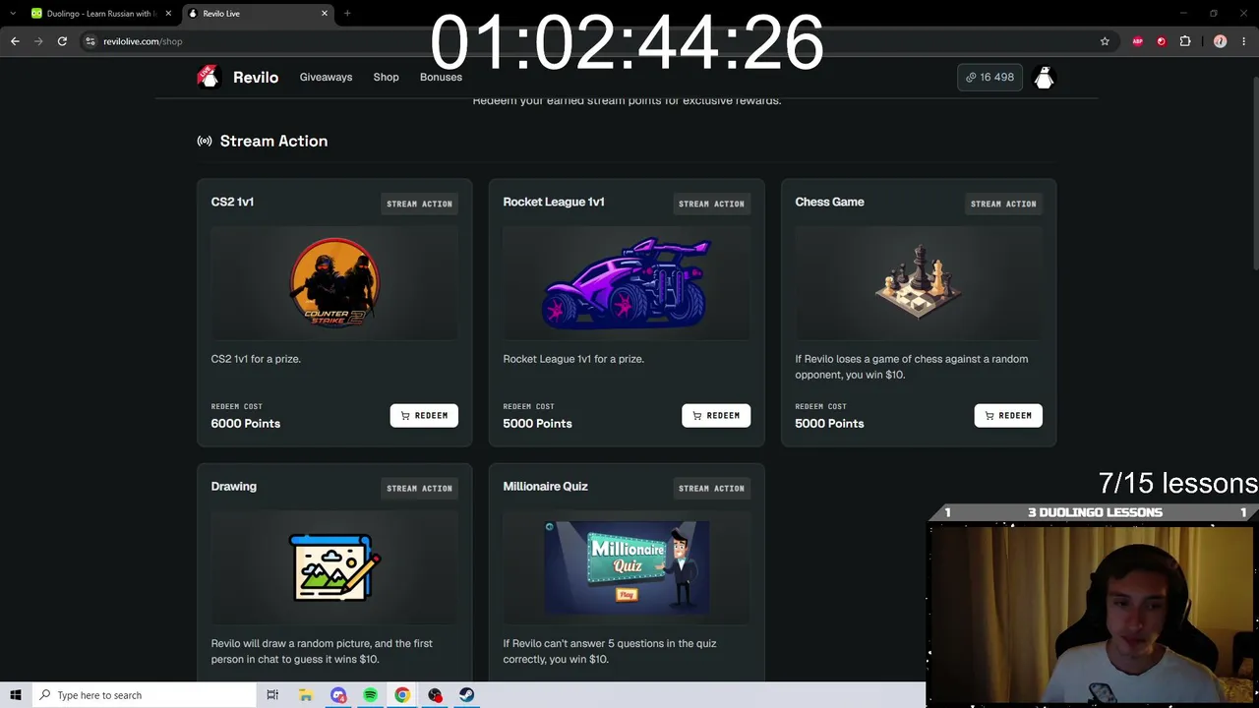
Task: Switch to the Duolingo tab
Action: (101, 14)
